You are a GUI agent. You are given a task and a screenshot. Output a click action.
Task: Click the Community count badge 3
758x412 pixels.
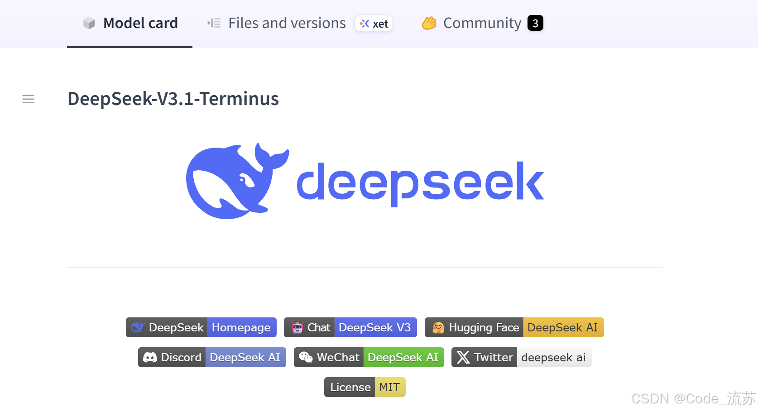coord(535,23)
